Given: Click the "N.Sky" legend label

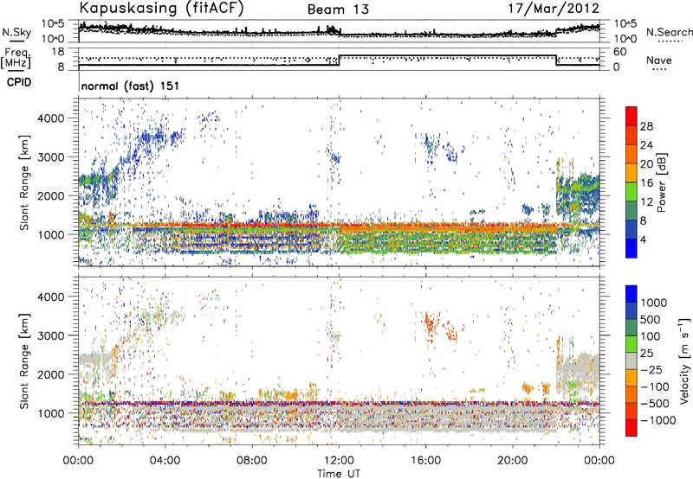Looking at the screenshot, I should [x=16, y=32].
